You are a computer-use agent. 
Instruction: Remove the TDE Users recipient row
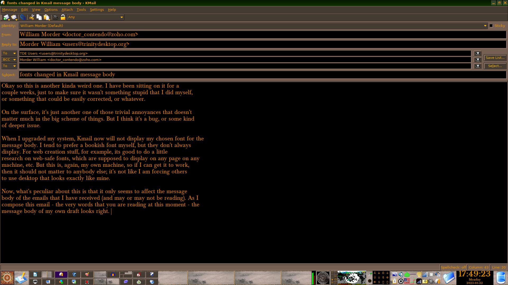click(478, 53)
